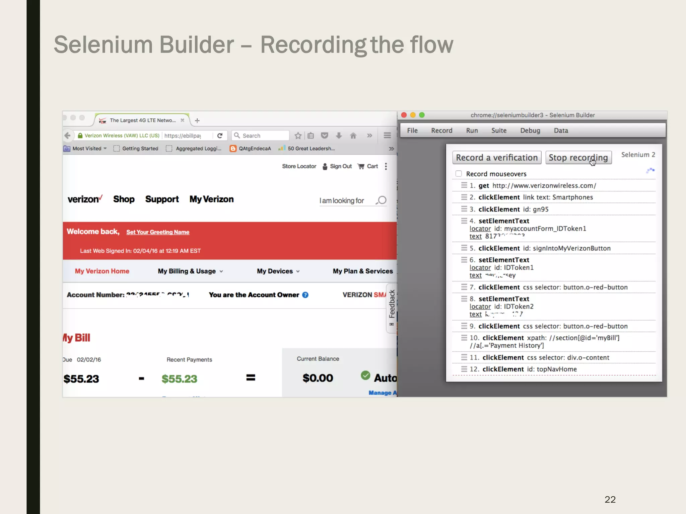Viewport: 686px width, 514px height.
Task: Open the three-dot more options menu
Action: tap(386, 166)
